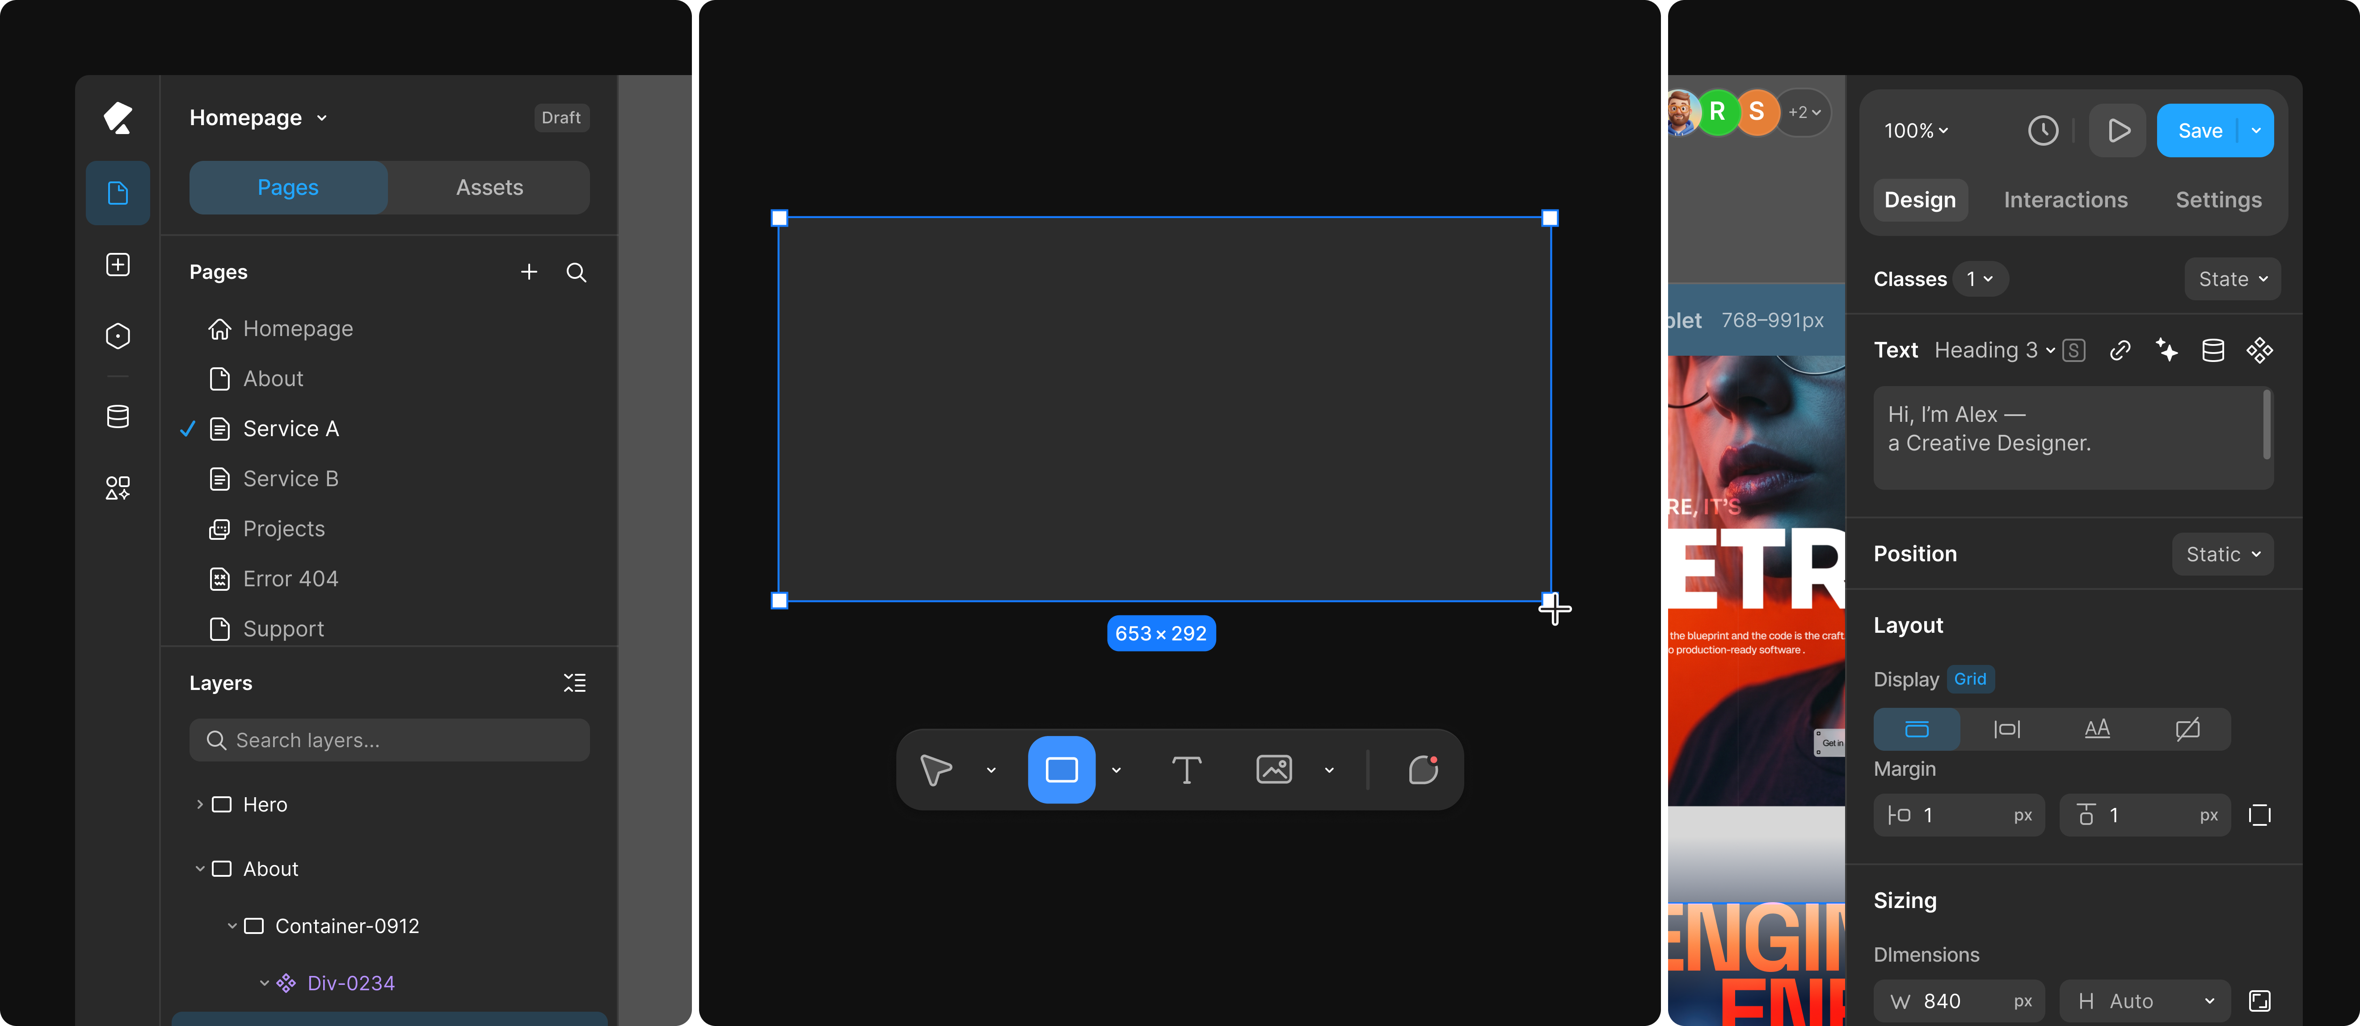Open the Pages panel sidebar icon
Image resolution: width=2360 pixels, height=1026 pixels.
(117, 193)
